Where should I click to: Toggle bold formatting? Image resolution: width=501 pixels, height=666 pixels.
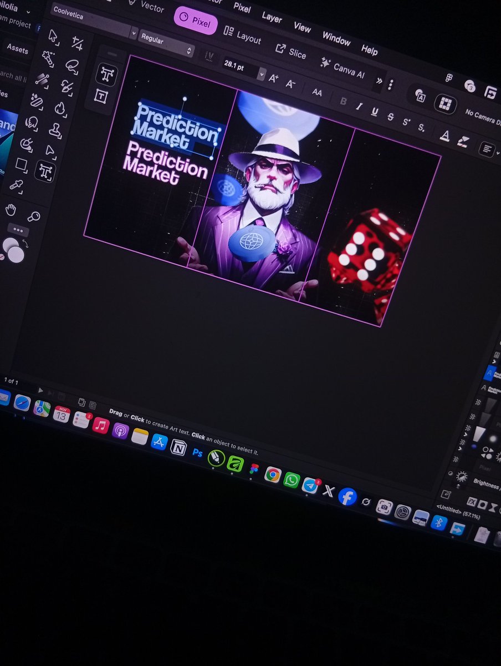click(x=343, y=102)
